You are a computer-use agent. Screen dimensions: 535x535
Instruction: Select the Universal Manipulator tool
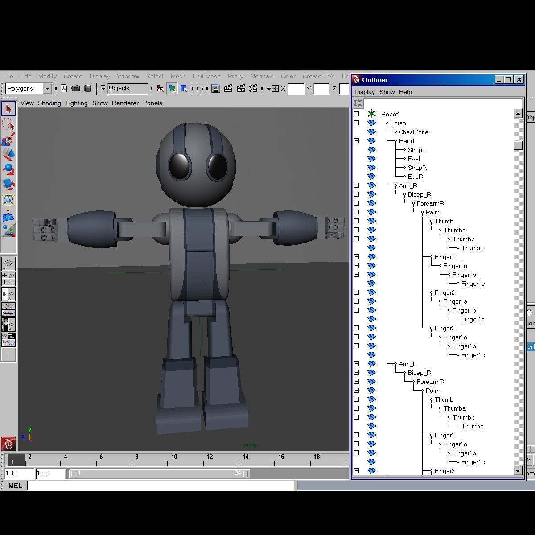(x=8, y=200)
